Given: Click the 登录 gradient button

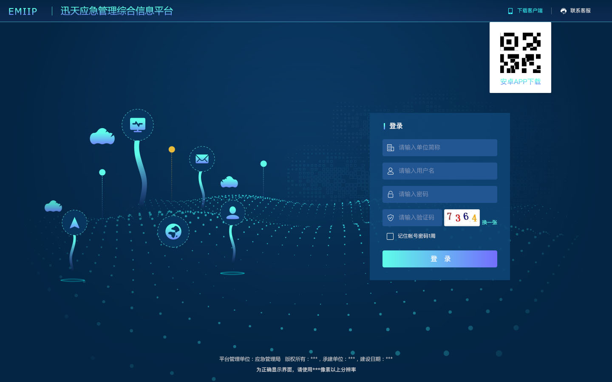Looking at the screenshot, I should (x=440, y=259).
